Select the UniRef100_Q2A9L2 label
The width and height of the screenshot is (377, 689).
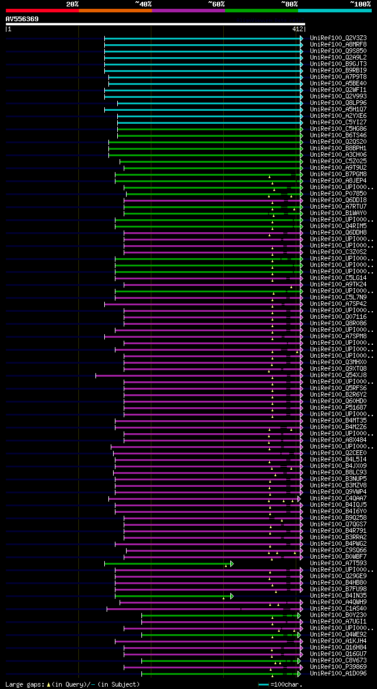(x=338, y=58)
